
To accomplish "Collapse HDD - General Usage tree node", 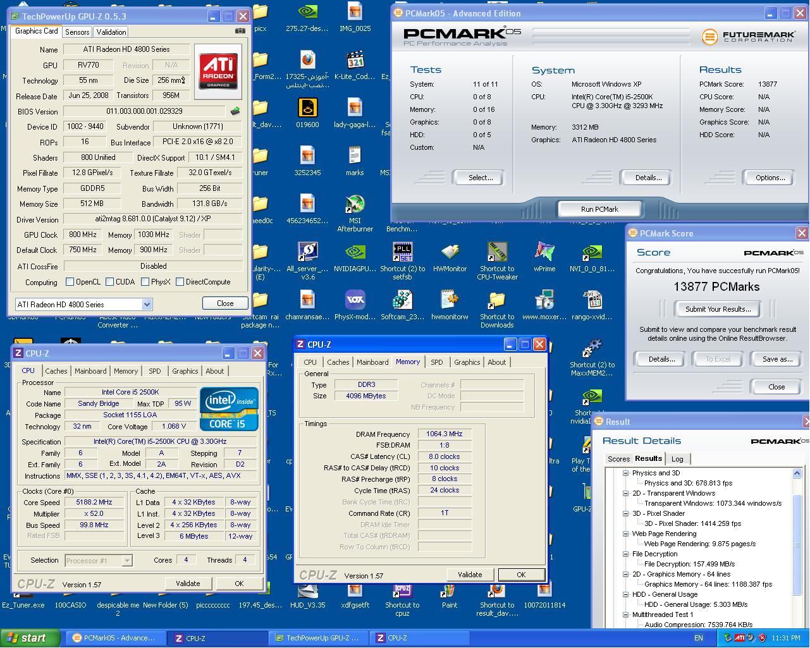I will (625, 594).
